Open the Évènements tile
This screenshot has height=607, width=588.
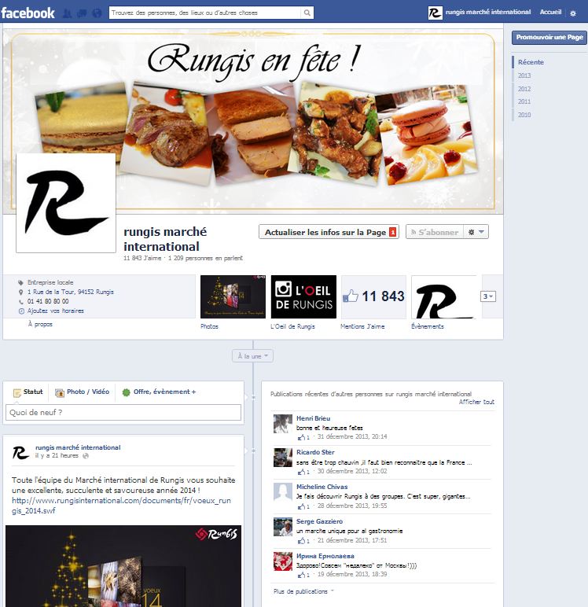point(443,297)
